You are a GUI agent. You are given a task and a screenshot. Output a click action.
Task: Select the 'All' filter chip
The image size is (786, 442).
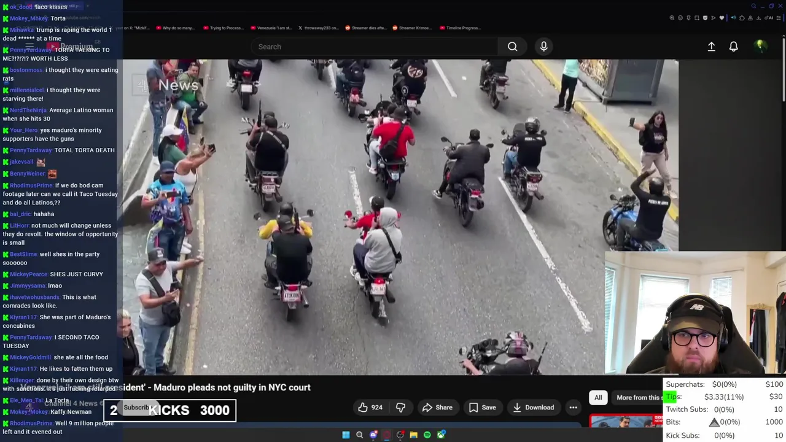pyautogui.click(x=598, y=397)
